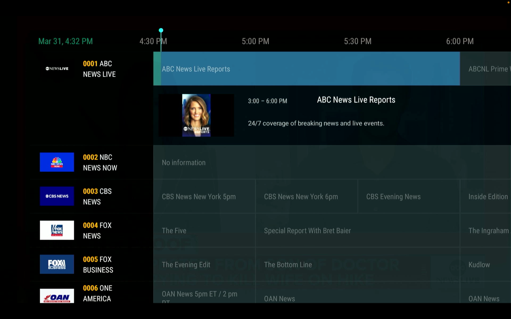Click the current time marker on timeline
The image size is (511, 319).
coord(161,30)
